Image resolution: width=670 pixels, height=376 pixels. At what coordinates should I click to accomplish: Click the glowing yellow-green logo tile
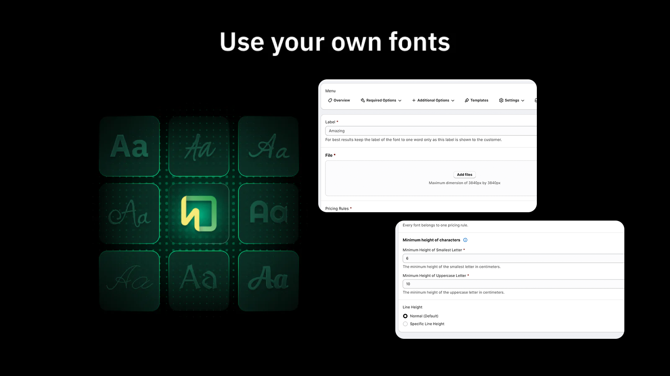tap(199, 213)
